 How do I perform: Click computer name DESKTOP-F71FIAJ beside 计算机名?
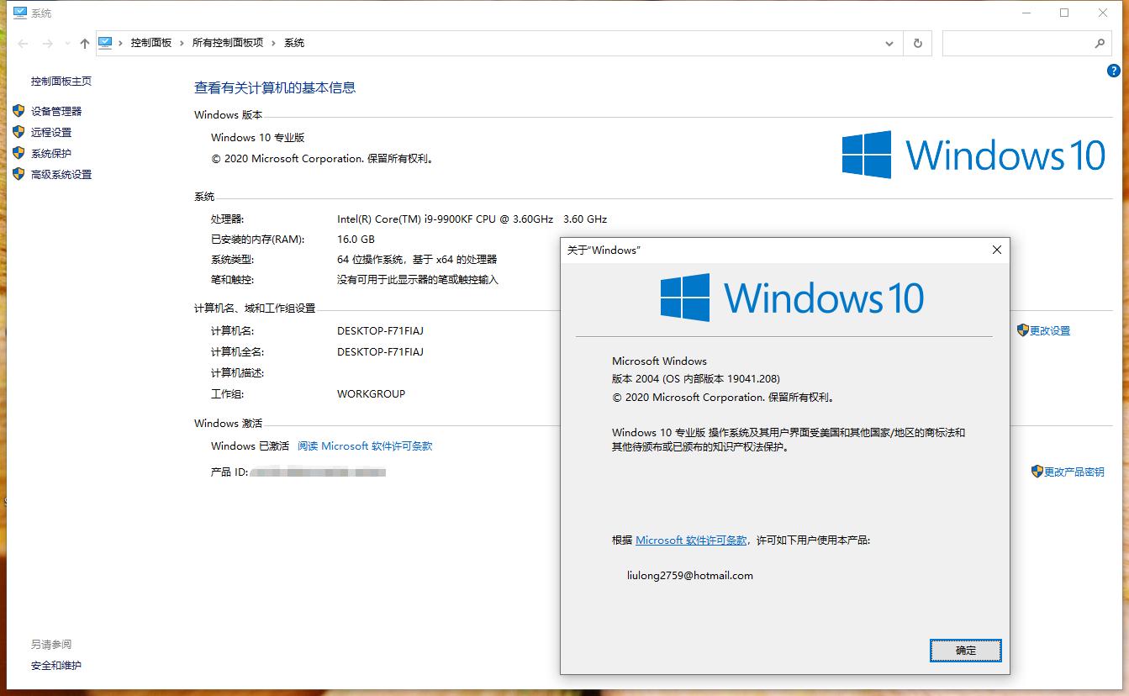(x=380, y=331)
